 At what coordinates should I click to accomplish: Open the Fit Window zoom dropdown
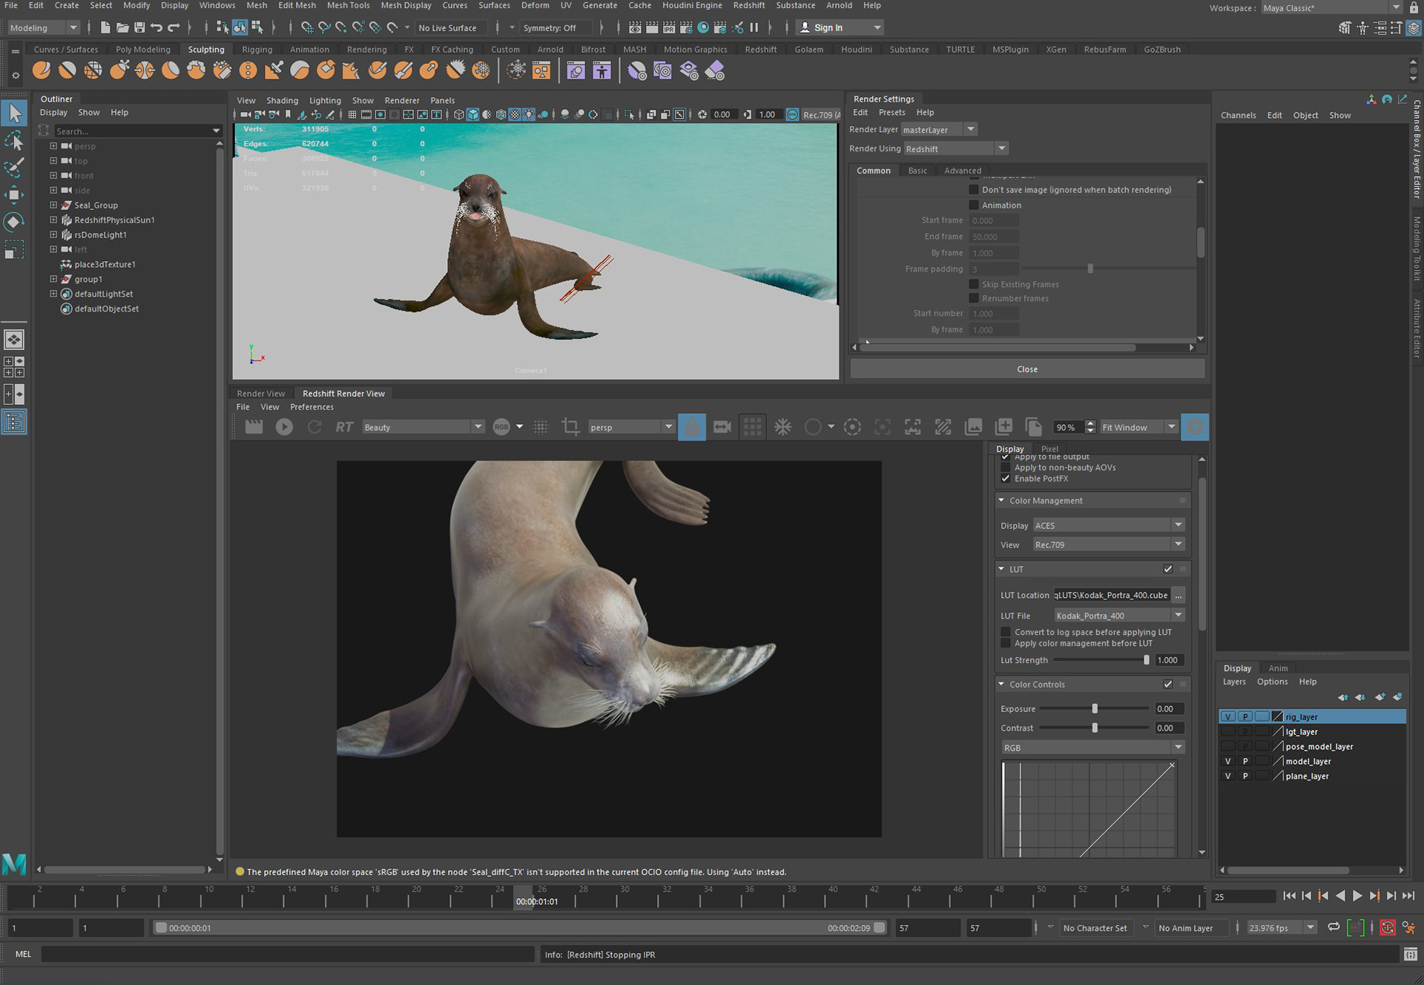point(1139,427)
